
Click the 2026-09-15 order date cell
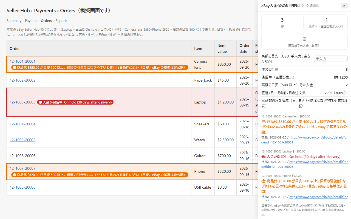(245, 171)
